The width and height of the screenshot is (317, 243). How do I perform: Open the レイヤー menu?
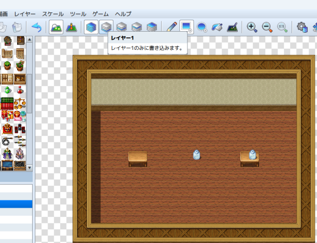25,14
